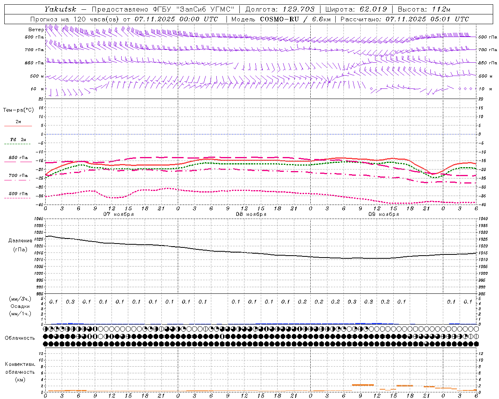Click the 700 гПа temperature legend label
Screen dimensions: 499x399
point(18,175)
